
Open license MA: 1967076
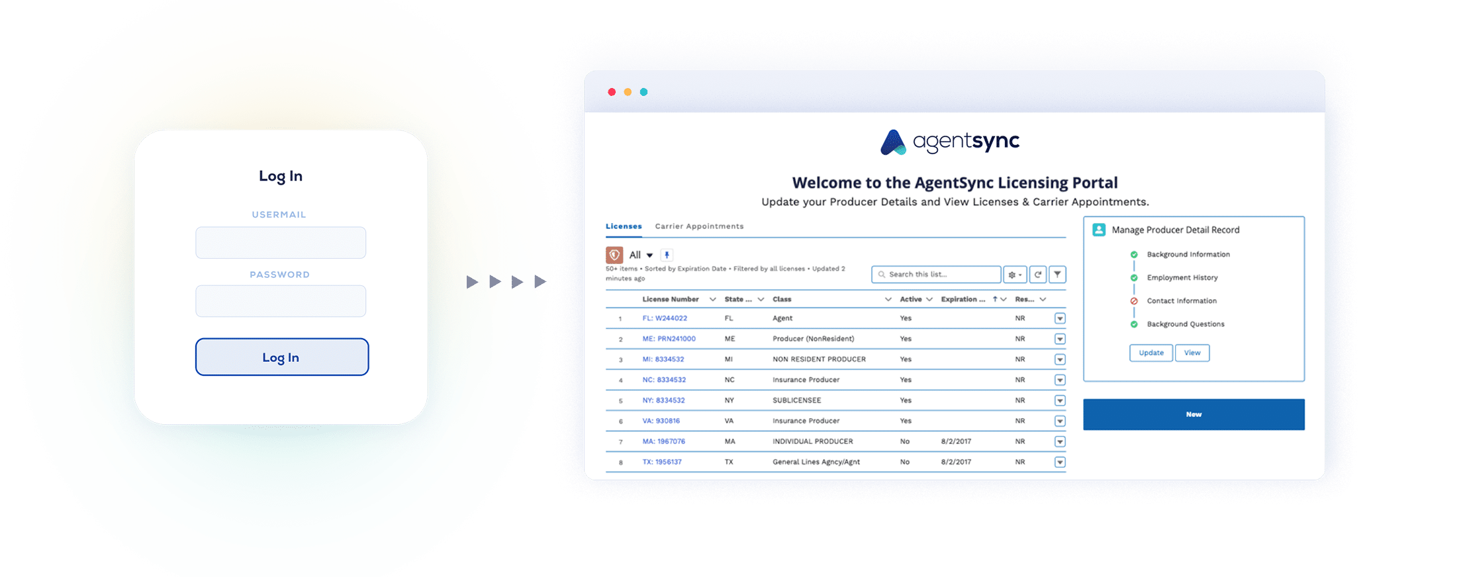(663, 441)
